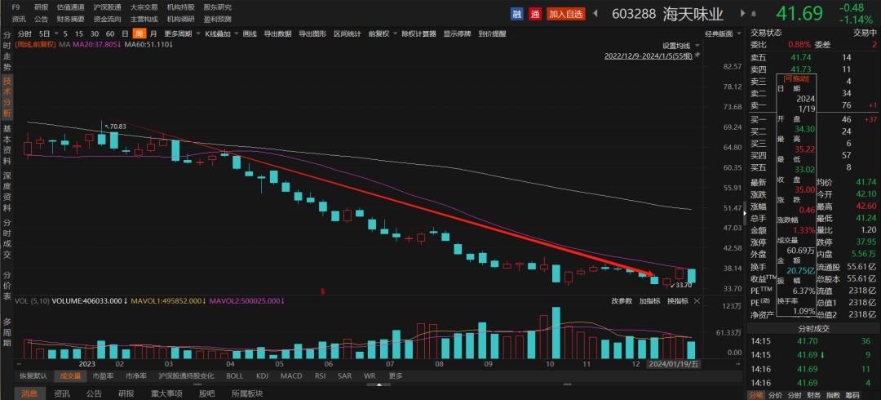This screenshot has height=400, width=881.
Task: Click the date range 2022/12/9-2024/1/5 link
Action: tap(649, 56)
